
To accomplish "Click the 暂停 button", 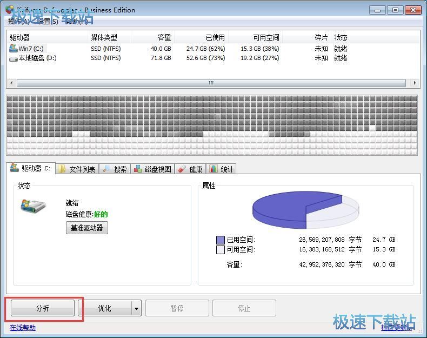I will pyautogui.click(x=177, y=308).
